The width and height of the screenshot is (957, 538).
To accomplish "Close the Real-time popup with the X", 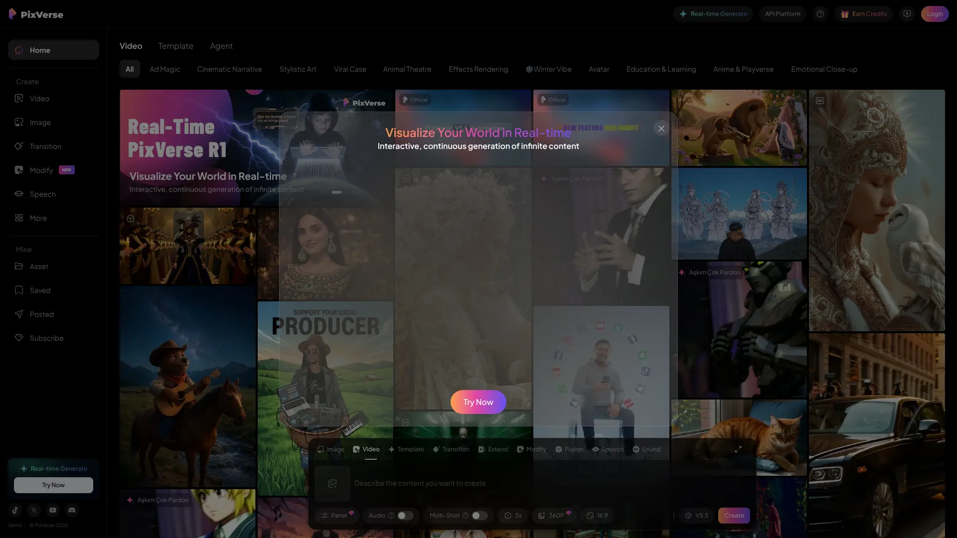I will tap(661, 129).
